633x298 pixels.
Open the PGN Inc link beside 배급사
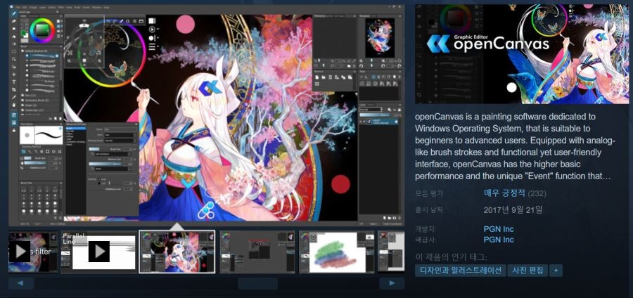[x=499, y=240]
